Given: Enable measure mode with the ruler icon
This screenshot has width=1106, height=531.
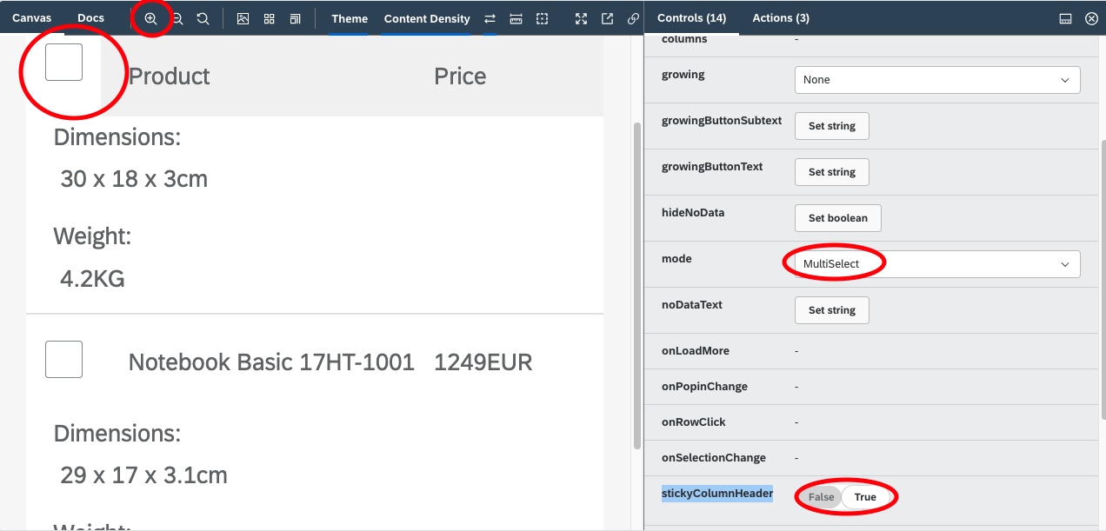Looking at the screenshot, I should 516,17.
